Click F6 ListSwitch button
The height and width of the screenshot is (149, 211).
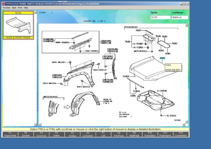[87, 135]
